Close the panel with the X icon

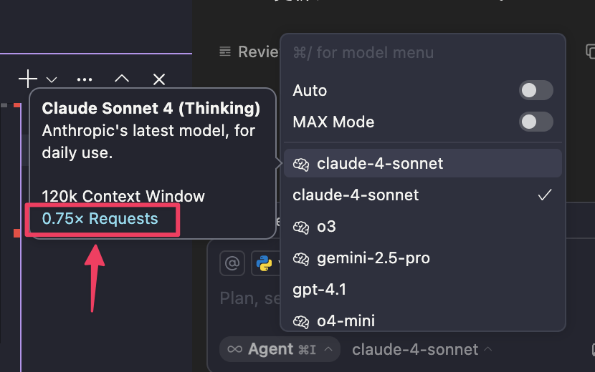tap(159, 79)
